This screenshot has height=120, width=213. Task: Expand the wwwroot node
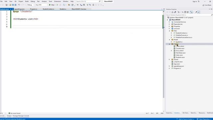pyautogui.click(x=169, y=29)
